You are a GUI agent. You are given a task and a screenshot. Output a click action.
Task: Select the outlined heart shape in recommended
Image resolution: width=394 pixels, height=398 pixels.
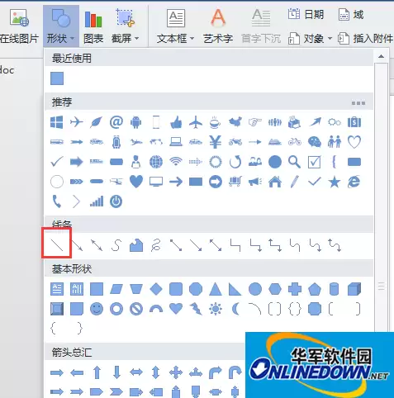tap(354, 142)
